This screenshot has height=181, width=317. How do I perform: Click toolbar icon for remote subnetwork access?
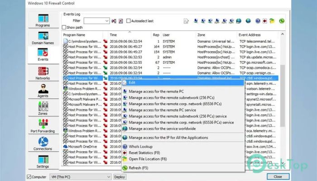point(203,21)
